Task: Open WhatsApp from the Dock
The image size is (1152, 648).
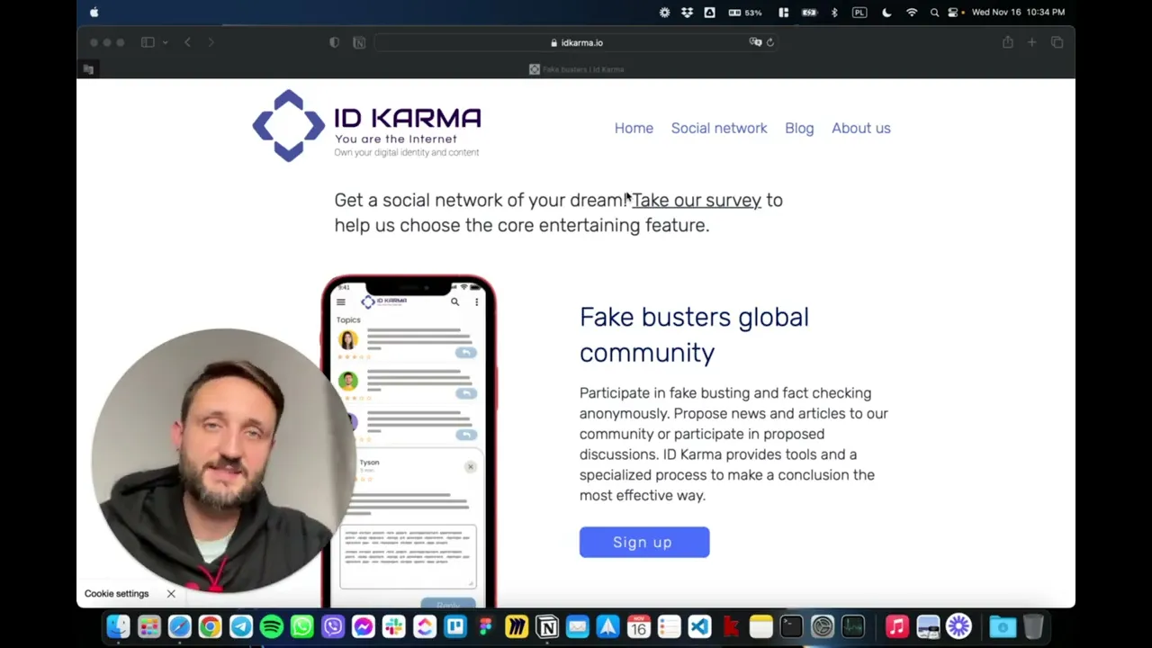Action: click(x=302, y=626)
